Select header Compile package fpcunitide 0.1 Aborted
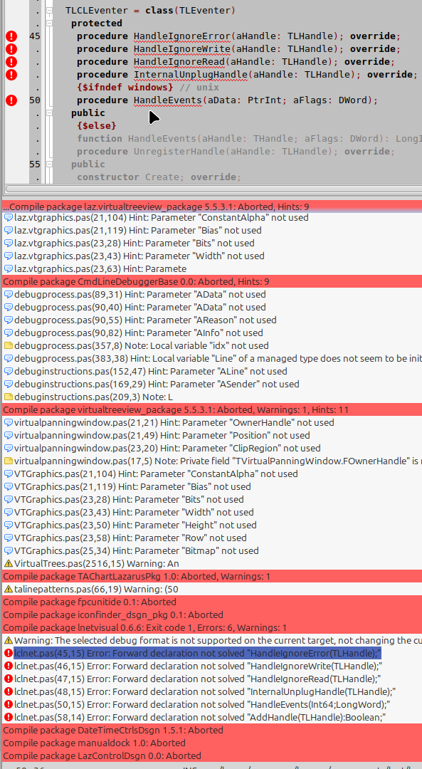Viewport: 422px width, 769px height. tap(212, 602)
